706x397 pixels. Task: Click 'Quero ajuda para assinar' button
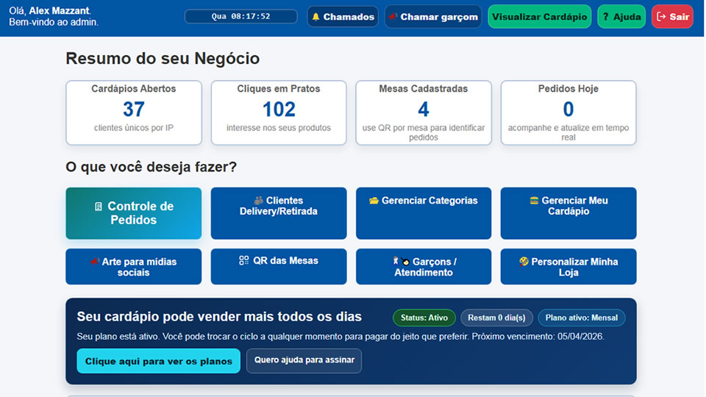click(304, 360)
